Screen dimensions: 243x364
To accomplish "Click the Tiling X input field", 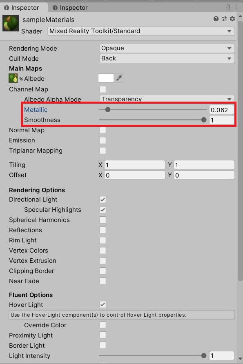I will [x=134, y=165].
